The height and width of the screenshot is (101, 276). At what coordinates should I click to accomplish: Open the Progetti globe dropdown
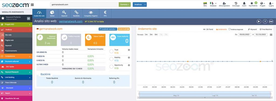click(x=263, y=4)
